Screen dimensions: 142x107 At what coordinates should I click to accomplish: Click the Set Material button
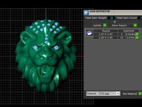click(x=130, y=94)
